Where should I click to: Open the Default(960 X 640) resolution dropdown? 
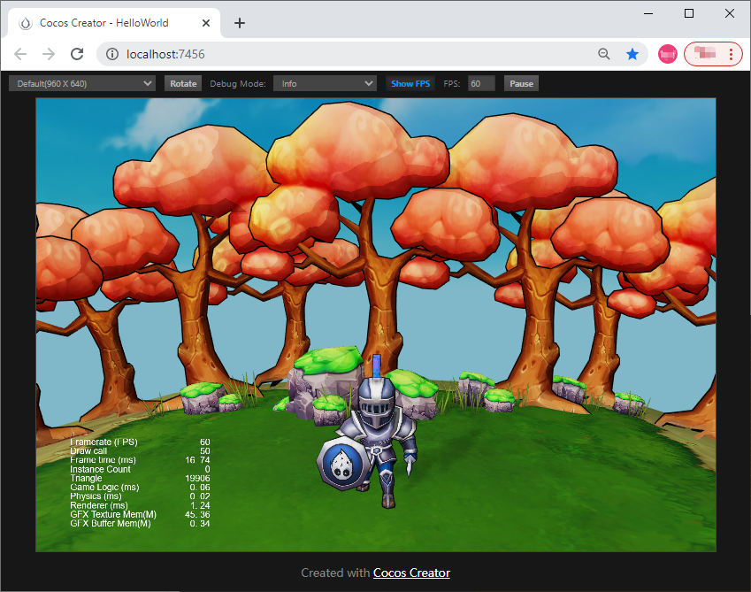click(x=81, y=82)
